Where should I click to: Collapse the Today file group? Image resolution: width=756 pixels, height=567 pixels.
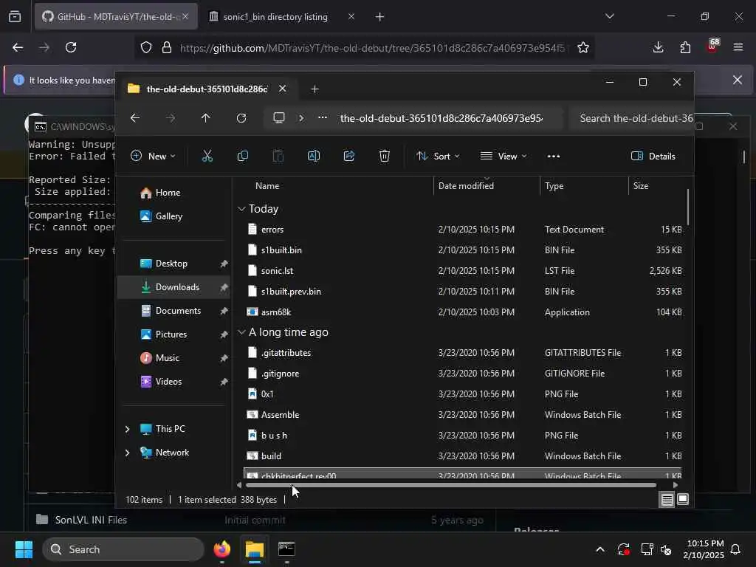241,209
